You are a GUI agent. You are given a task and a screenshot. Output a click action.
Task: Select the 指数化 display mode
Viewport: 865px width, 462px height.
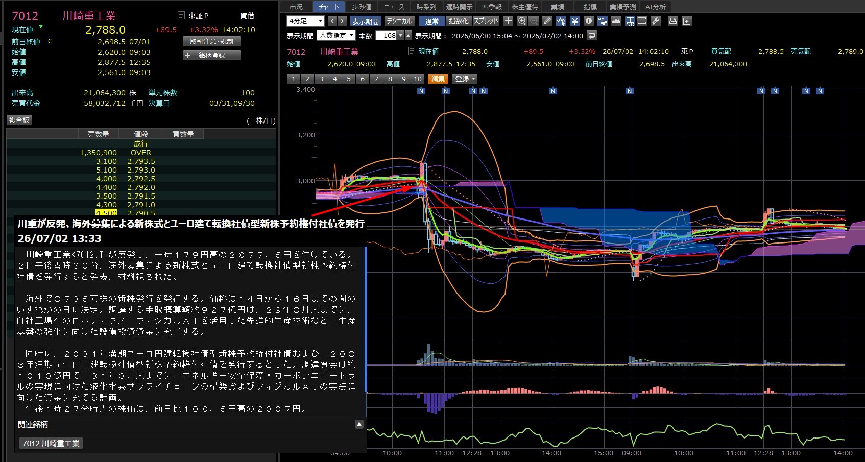[x=459, y=21]
